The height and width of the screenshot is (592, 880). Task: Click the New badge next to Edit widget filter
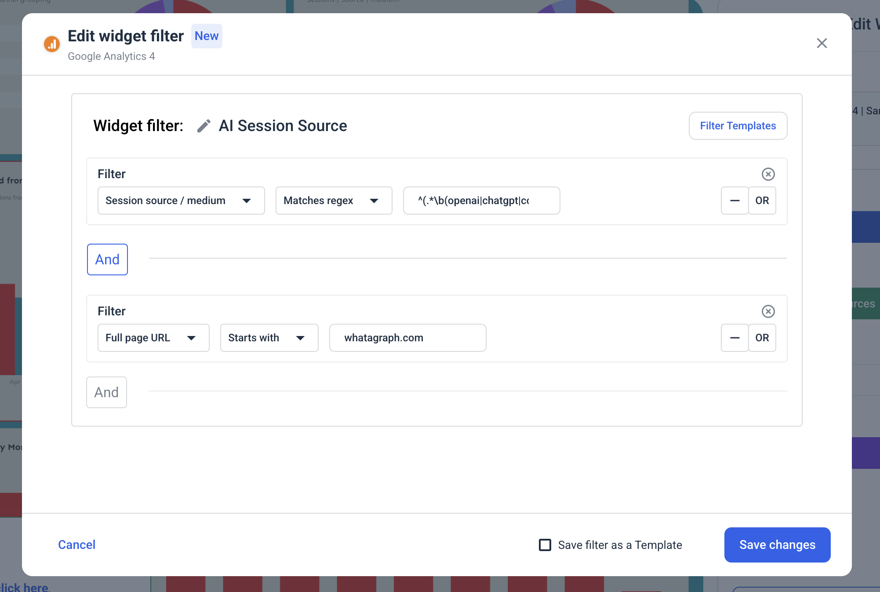click(x=206, y=36)
